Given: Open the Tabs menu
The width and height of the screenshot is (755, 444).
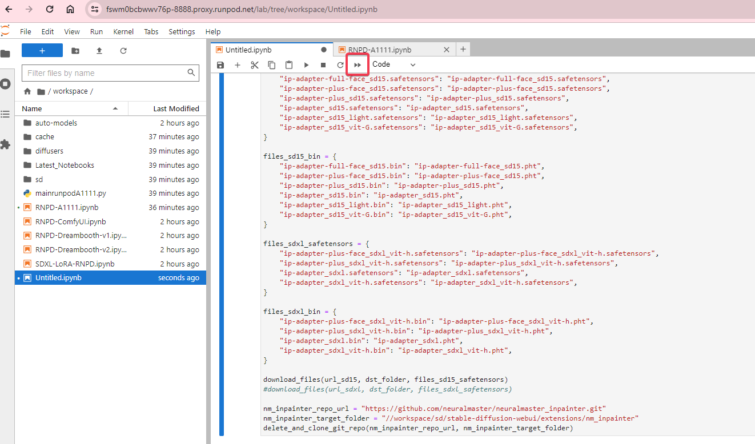Looking at the screenshot, I should pos(151,32).
